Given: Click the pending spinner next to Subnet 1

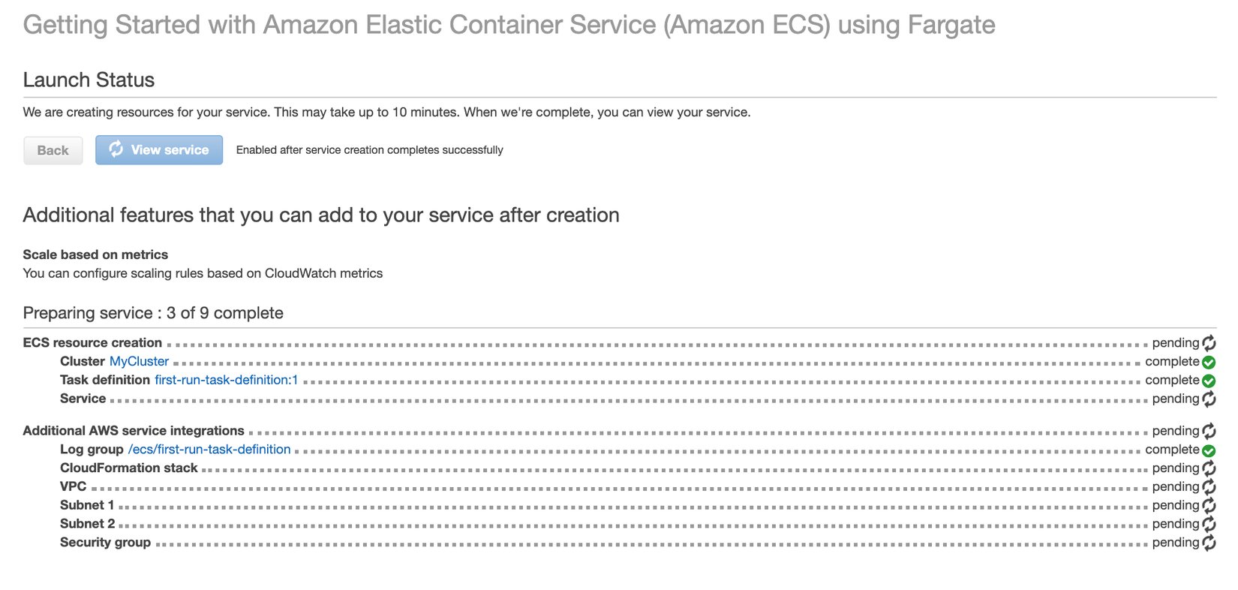Looking at the screenshot, I should coord(1208,505).
